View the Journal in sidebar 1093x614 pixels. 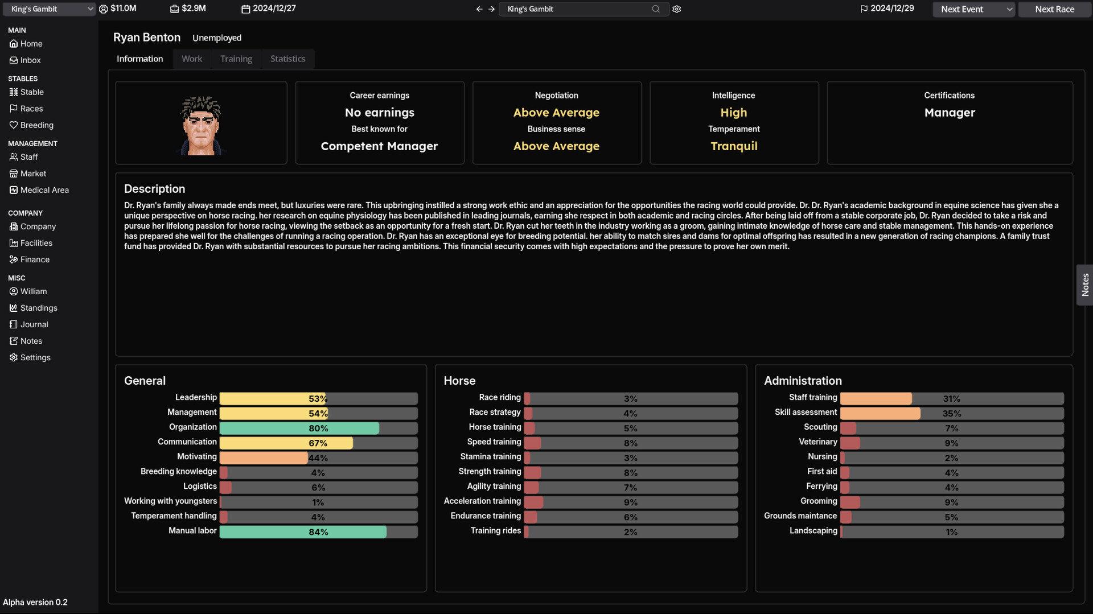click(x=34, y=324)
